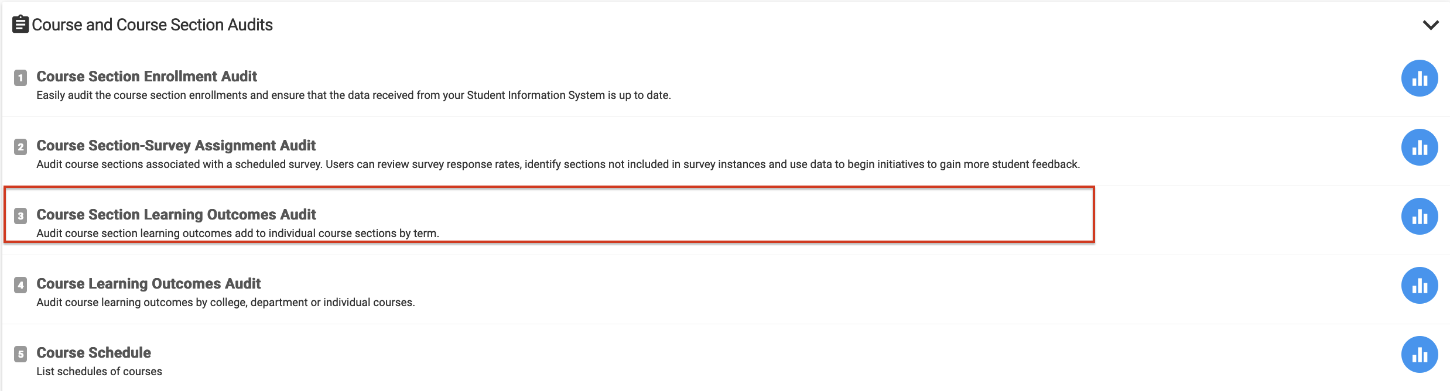Click the Course and Course Section Audits heading
1450x391 pixels.
pyautogui.click(x=152, y=25)
